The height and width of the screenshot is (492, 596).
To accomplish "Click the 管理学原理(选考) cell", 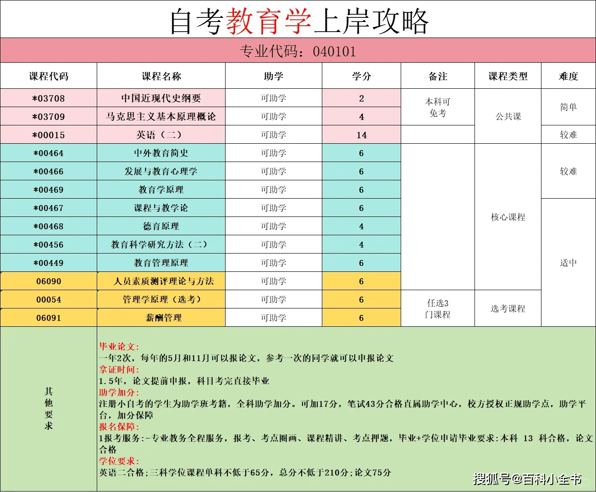I will click(x=161, y=299).
